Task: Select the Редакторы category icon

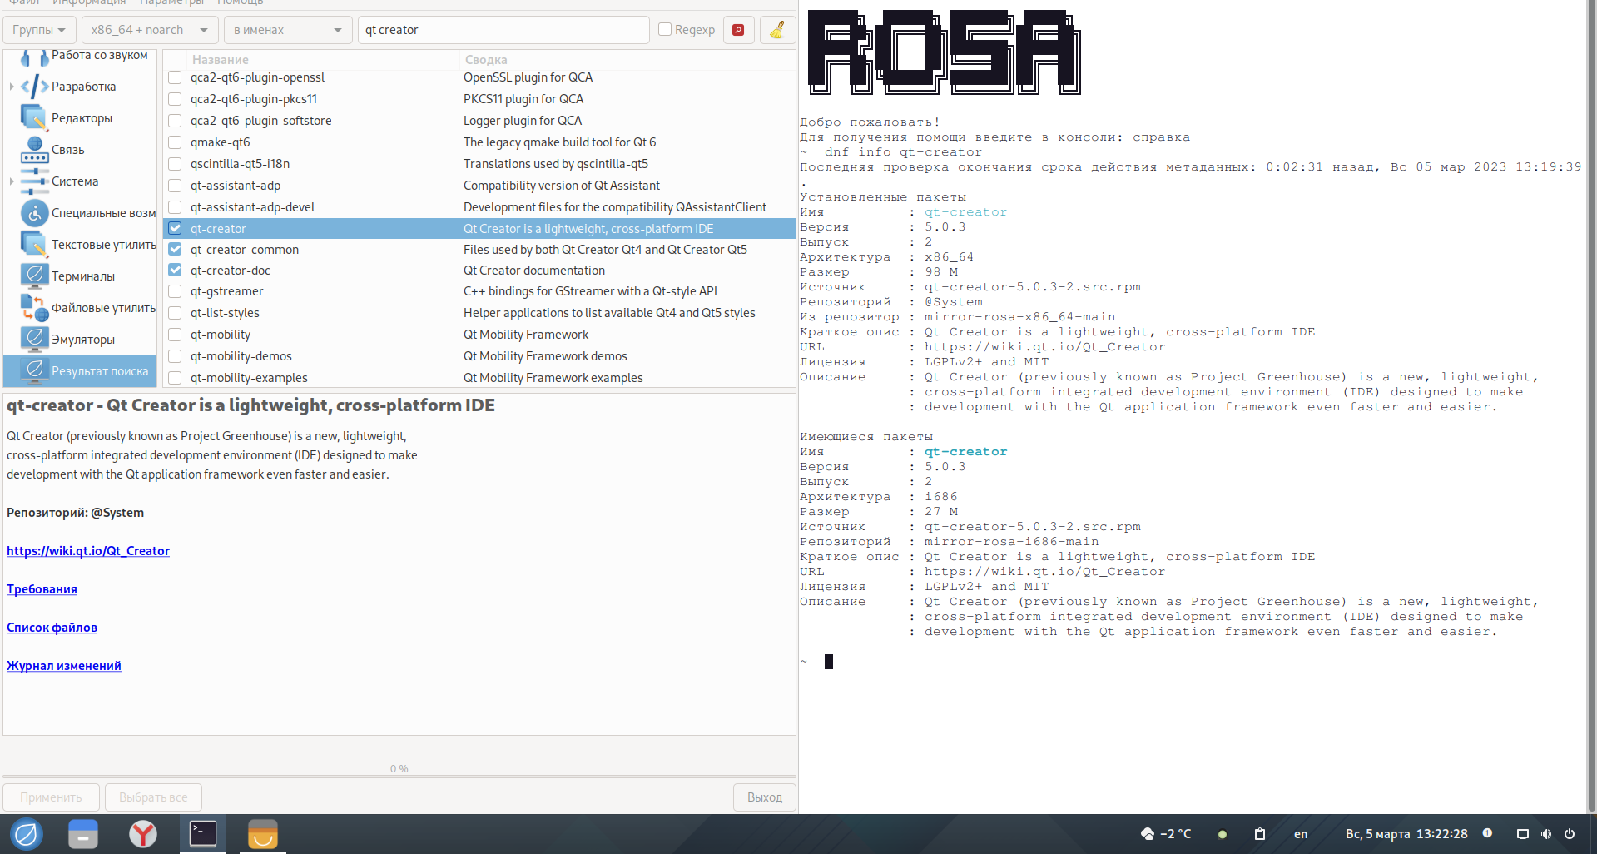Action: [x=34, y=118]
